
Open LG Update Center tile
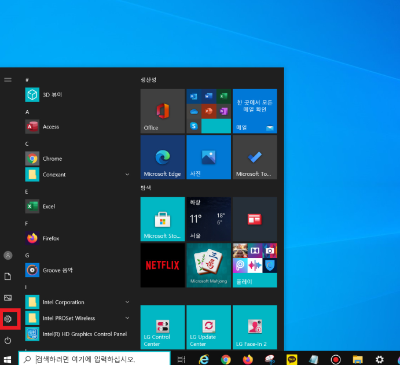tap(208, 327)
